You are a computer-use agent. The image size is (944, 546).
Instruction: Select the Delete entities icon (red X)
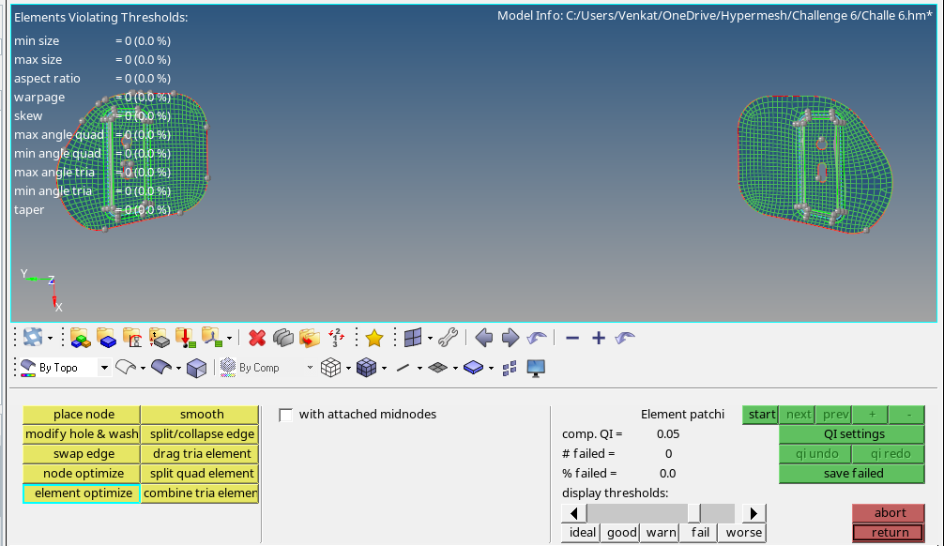point(256,338)
